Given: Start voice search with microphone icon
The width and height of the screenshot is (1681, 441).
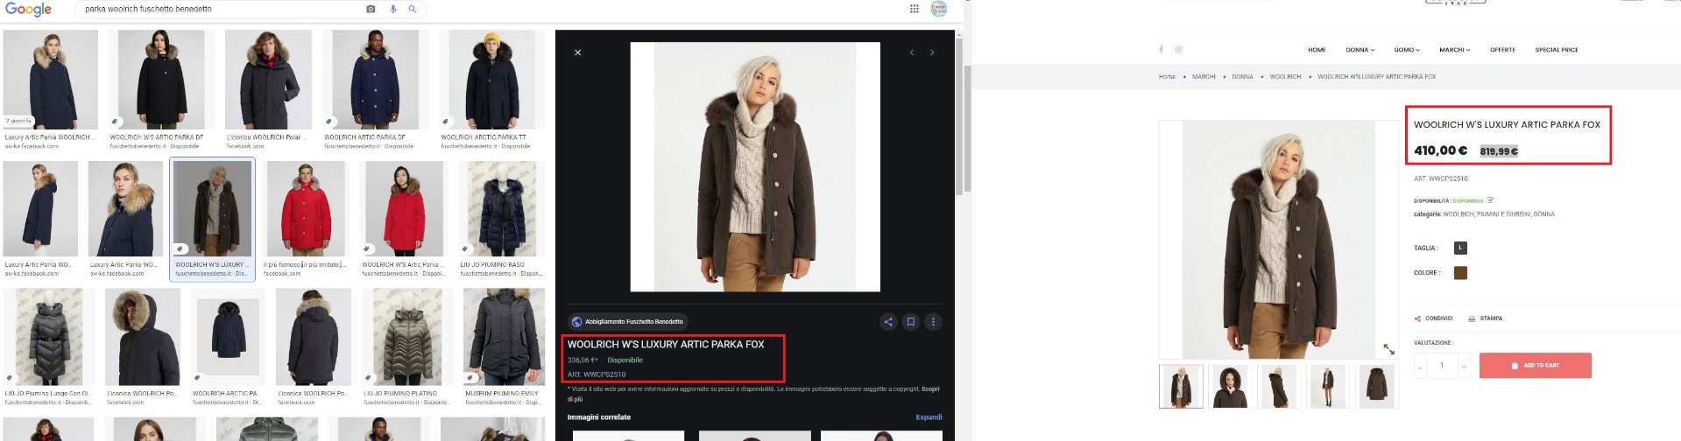Looking at the screenshot, I should pos(393,9).
